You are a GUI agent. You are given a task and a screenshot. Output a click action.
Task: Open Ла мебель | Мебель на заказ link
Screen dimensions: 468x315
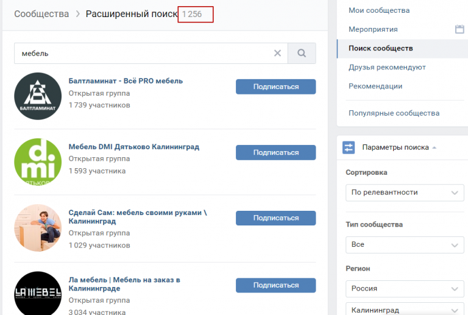coord(124,284)
